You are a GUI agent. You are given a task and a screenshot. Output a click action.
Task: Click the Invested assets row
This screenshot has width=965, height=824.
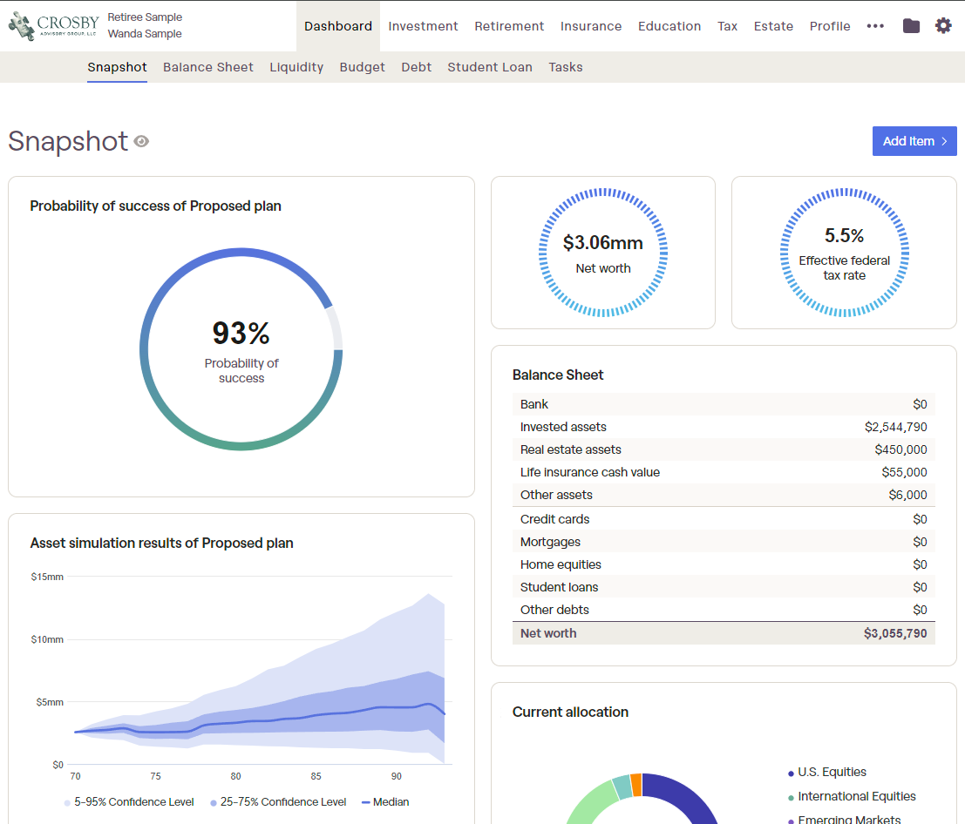724,427
